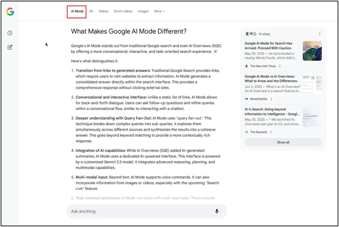
Task: Click the MoreVisibility favicon
Action: (246, 99)
